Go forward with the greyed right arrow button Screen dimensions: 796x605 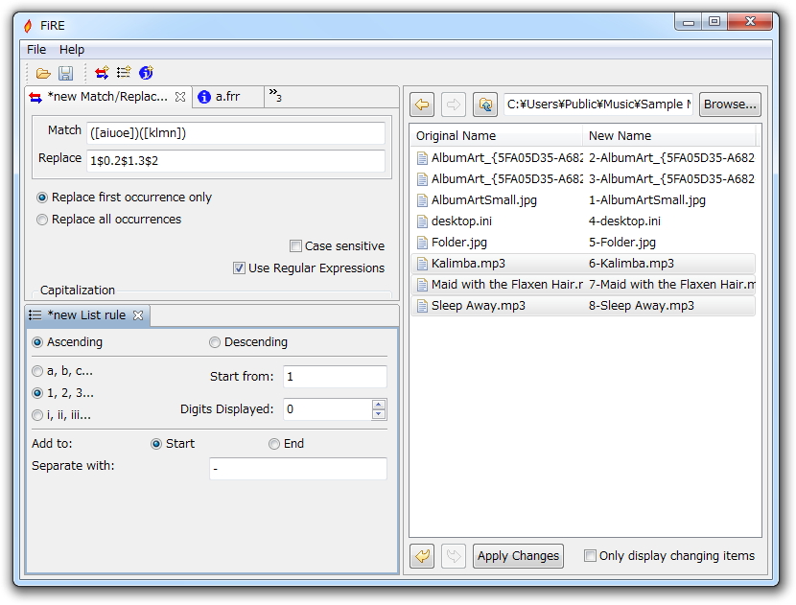[x=454, y=105]
